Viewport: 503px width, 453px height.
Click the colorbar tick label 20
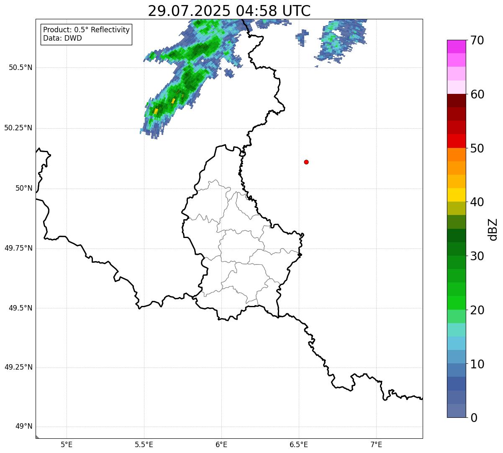[x=477, y=310]
